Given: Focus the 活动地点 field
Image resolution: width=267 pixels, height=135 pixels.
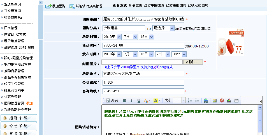Looking at the screenshot, I should point(143,74).
